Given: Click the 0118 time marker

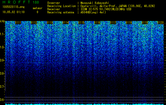Looking at the screenshot, I should pos(129,23).
